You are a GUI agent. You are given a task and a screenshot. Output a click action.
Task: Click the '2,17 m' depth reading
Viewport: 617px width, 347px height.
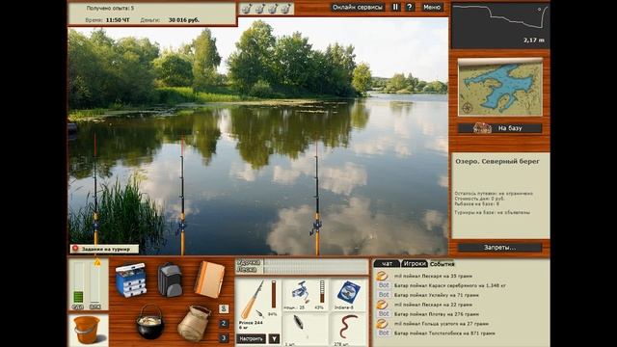click(x=534, y=40)
